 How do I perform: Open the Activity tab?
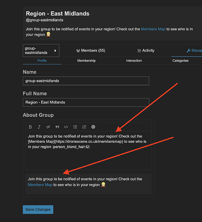[x=146, y=51]
